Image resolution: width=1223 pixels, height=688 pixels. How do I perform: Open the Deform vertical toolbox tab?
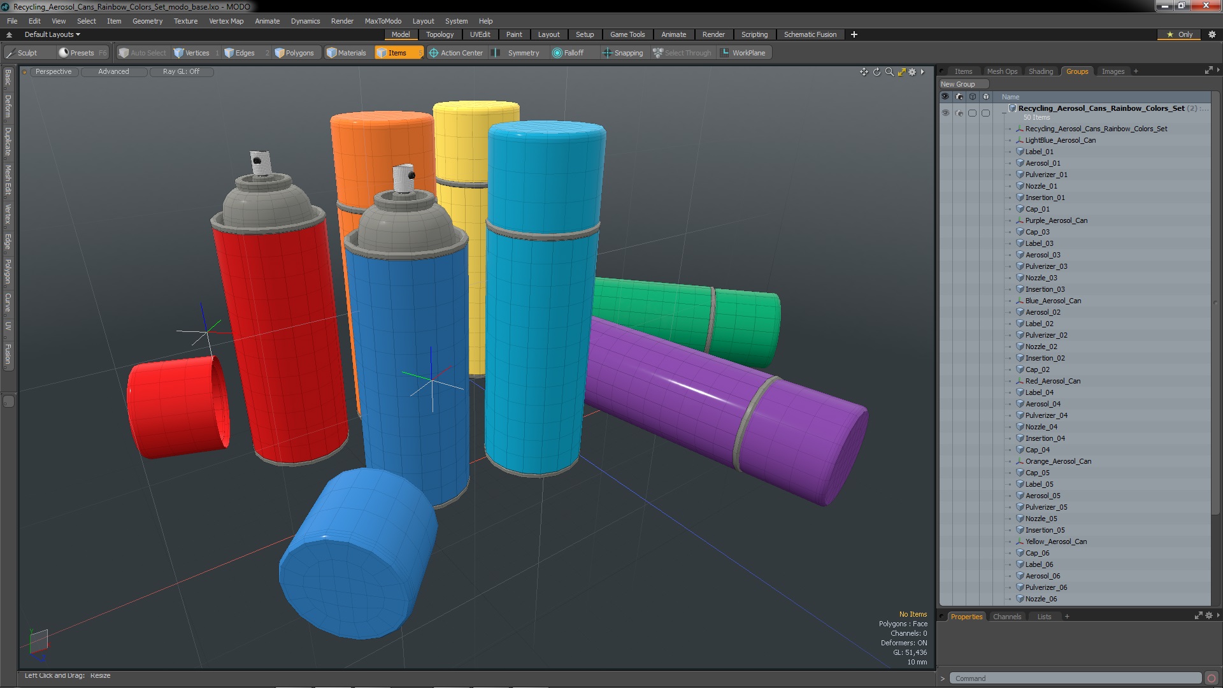pyautogui.click(x=8, y=106)
